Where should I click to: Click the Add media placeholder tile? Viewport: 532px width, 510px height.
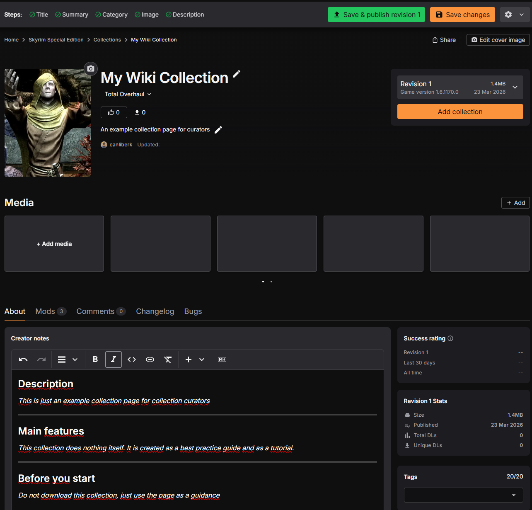click(x=54, y=244)
